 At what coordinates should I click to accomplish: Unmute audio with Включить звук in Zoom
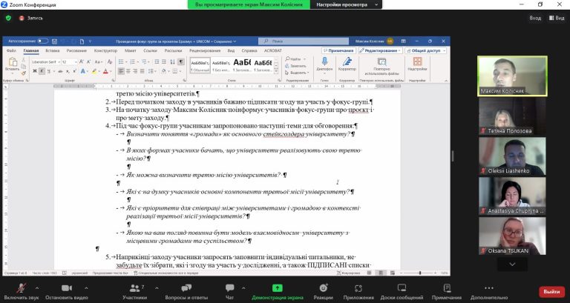(21, 291)
